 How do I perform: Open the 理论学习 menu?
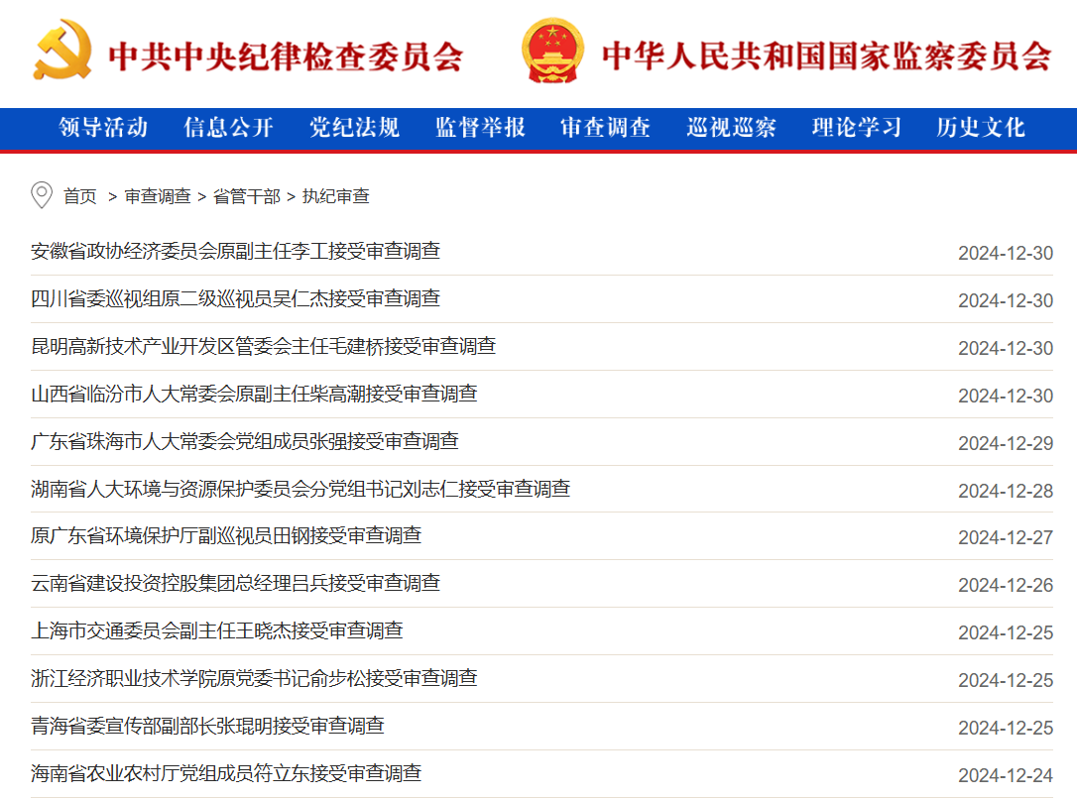(857, 127)
